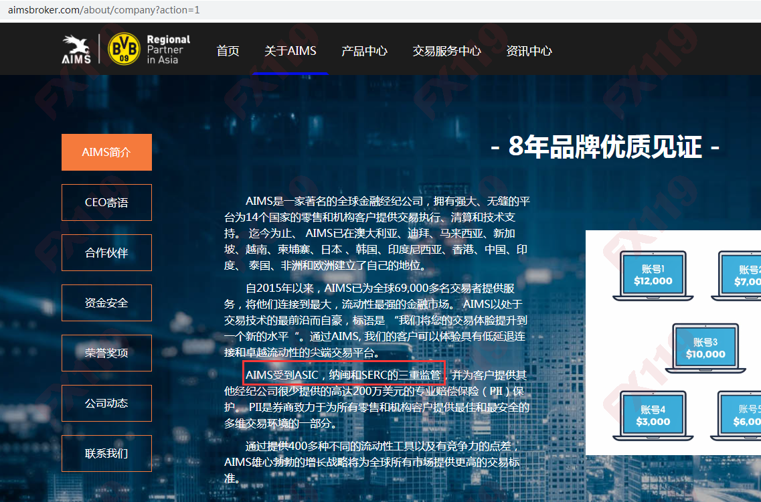View the 资金安全 section
The width and height of the screenshot is (761, 502).
[107, 303]
